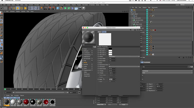This screenshot has height=108, width=194.
Task: Switch to the Basic tab in Material Editor
Action: 99,32
